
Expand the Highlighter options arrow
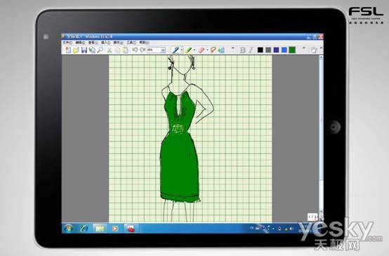[x=194, y=50]
